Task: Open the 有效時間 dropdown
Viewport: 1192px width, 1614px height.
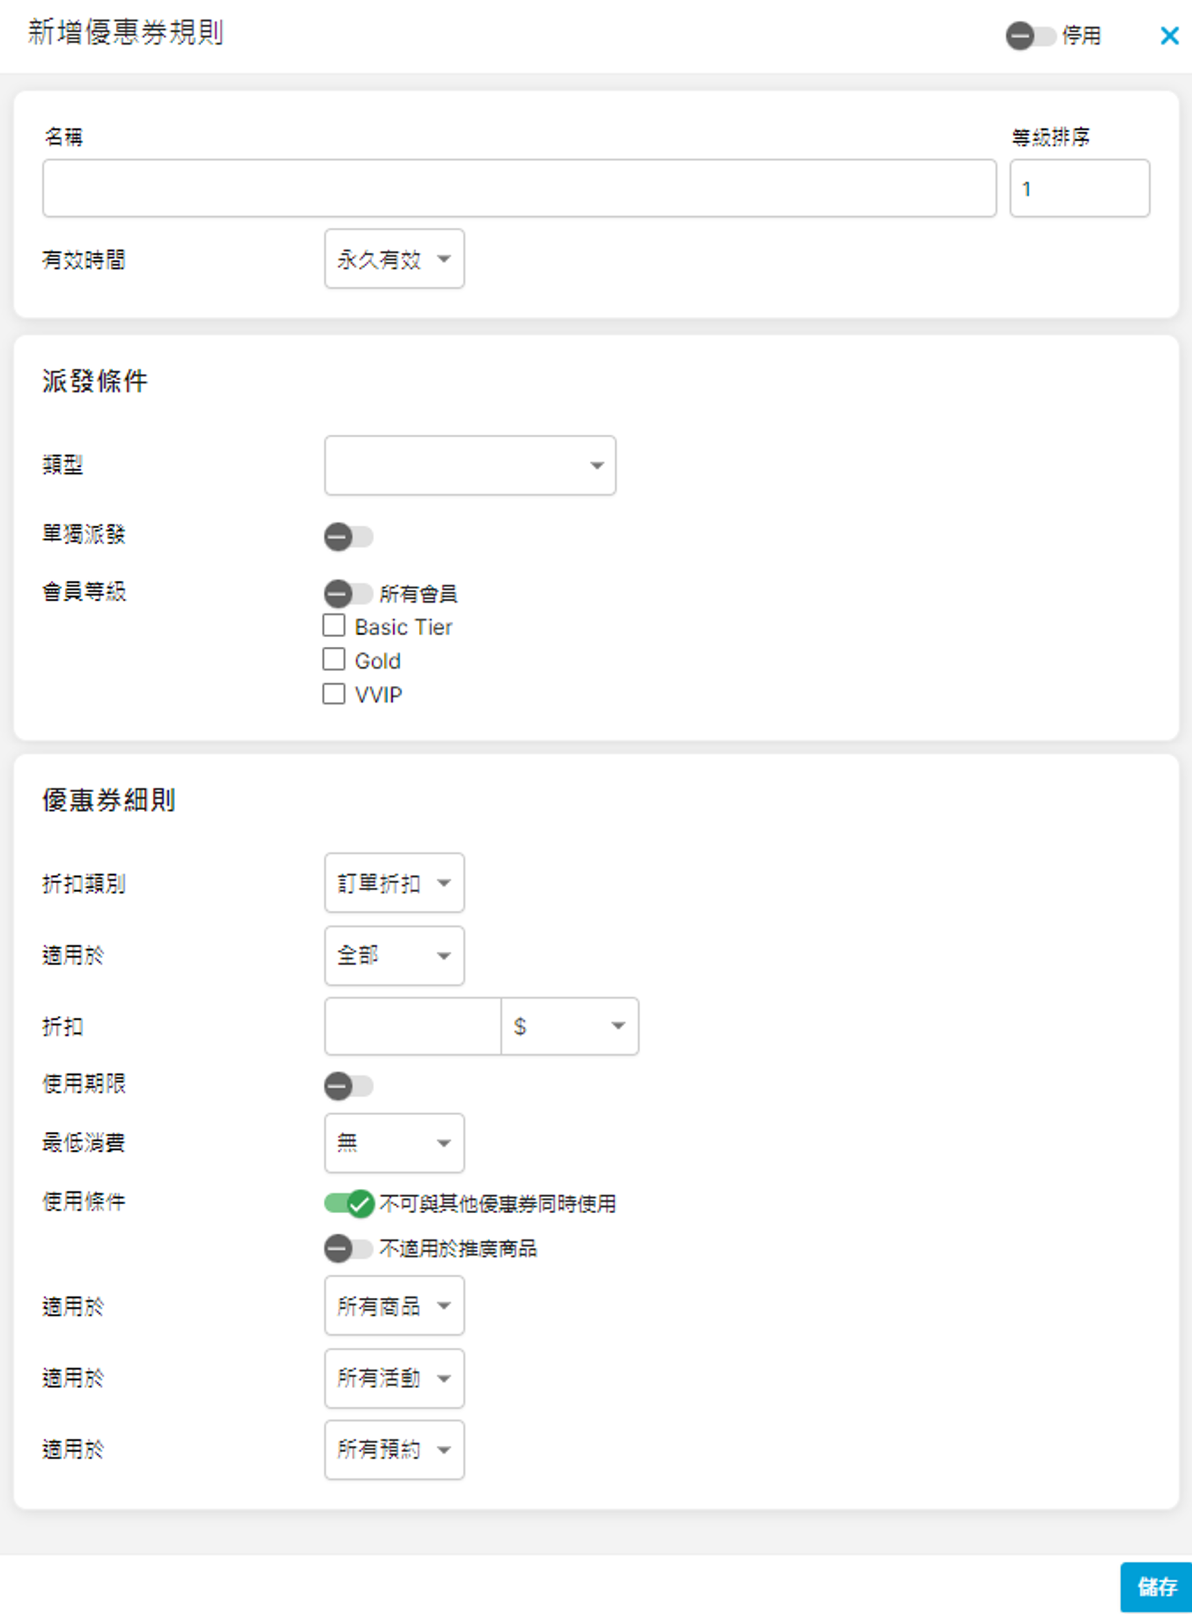Action: pyautogui.click(x=394, y=259)
